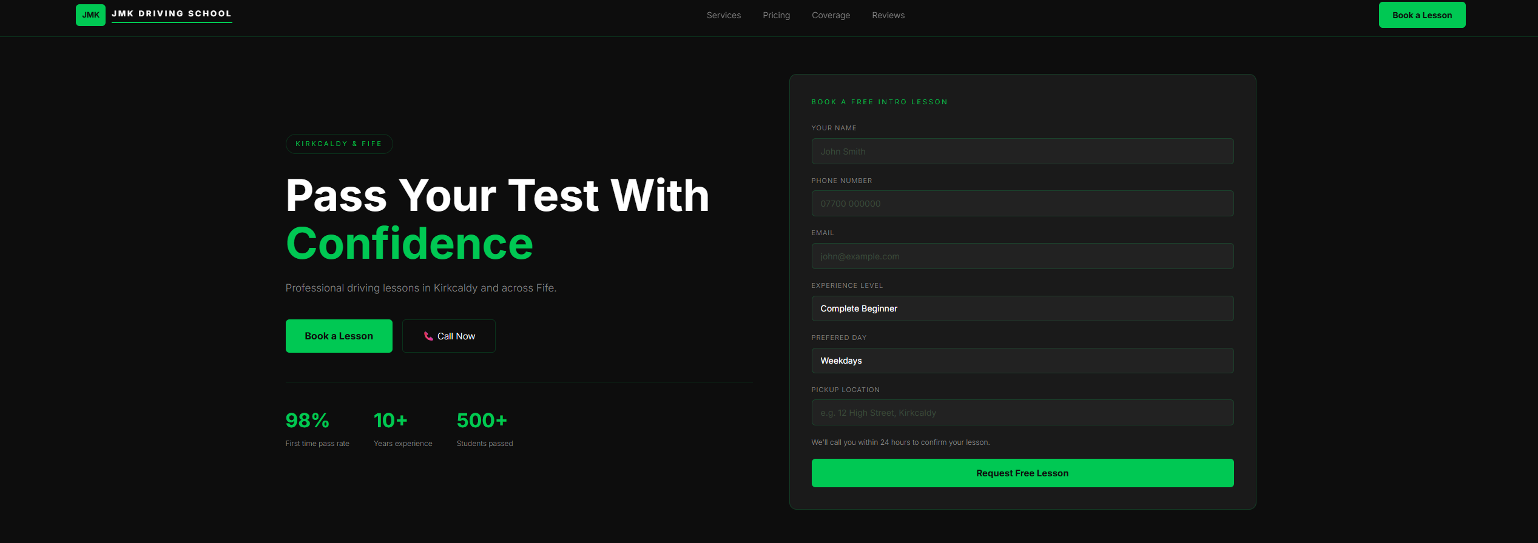Click Book a Lesson in the header
The width and height of the screenshot is (1538, 543).
tap(1422, 15)
